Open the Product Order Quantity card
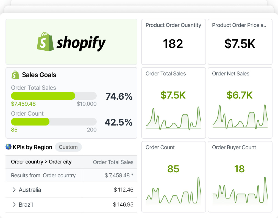 173,42
